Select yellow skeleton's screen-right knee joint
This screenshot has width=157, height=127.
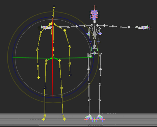(x=61, y=88)
